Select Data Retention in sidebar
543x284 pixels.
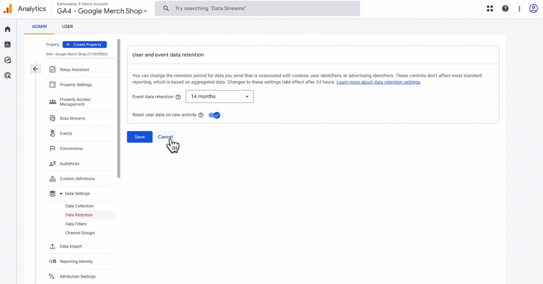click(79, 215)
